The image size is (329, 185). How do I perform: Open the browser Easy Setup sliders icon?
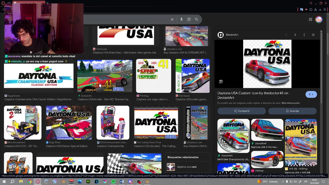325,10
